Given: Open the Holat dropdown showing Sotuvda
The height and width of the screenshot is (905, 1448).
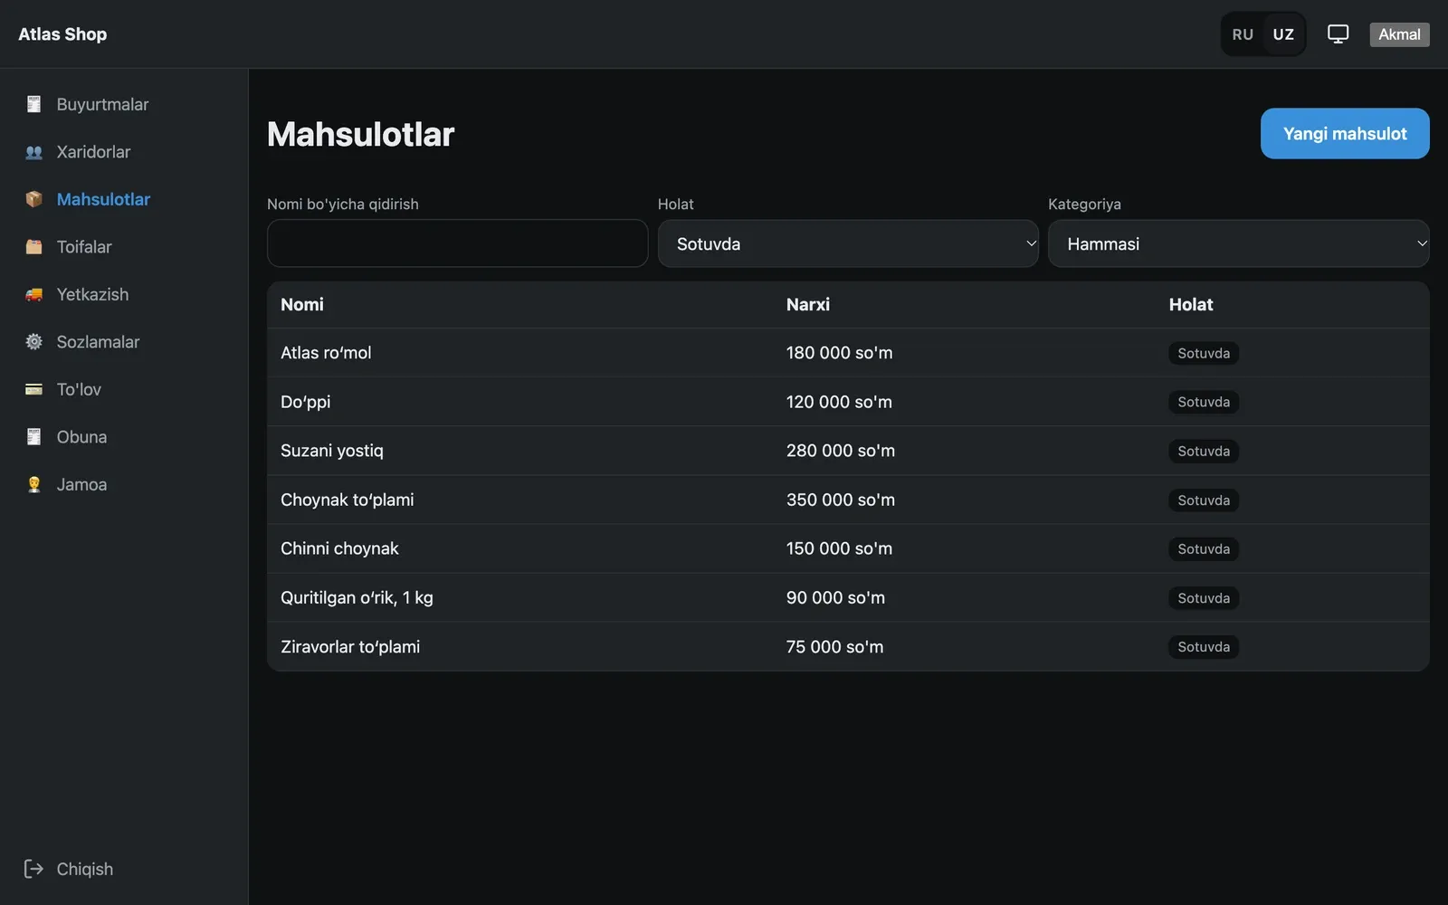Looking at the screenshot, I should coord(848,243).
